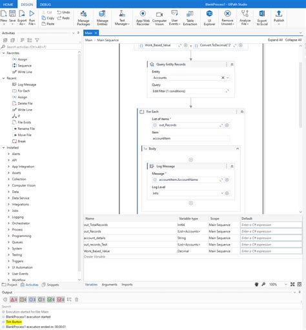Toggle the info filter showing 3
The width and height of the screenshot is (306, 330).
point(32,300)
